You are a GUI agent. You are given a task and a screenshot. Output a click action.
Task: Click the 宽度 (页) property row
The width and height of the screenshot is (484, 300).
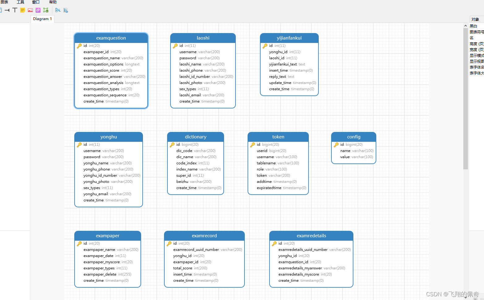click(x=477, y=50)
